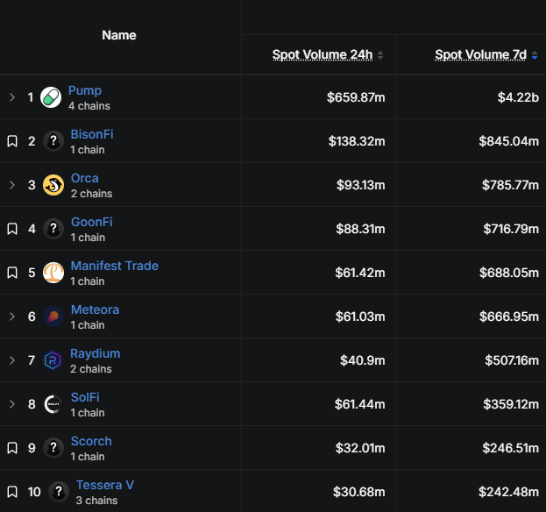Click the Tessera V question-mark logo
Viewport: 546px width, 512px height.
click(x=59, y=492)
